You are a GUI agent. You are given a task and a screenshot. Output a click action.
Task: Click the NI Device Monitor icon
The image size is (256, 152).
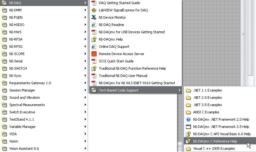[x=94, y=17]
